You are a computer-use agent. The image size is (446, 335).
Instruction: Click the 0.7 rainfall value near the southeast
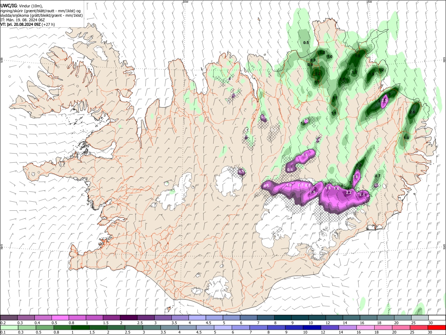[x=377, y=176]
